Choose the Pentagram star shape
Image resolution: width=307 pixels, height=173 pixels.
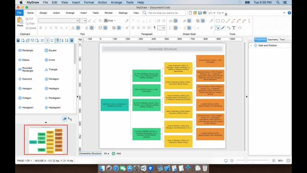54,98
